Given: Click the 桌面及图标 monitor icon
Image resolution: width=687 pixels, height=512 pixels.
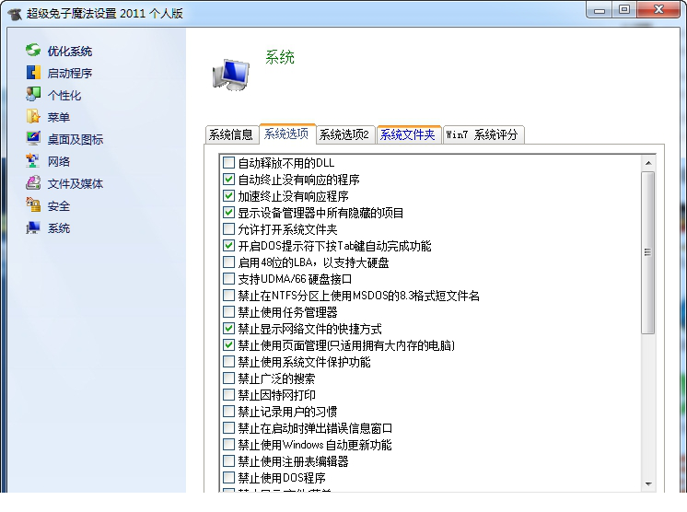Looking at the screenshot, I should (33, 139).
